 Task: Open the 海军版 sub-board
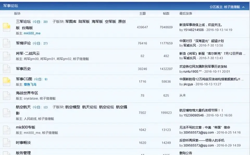(97, 22)
